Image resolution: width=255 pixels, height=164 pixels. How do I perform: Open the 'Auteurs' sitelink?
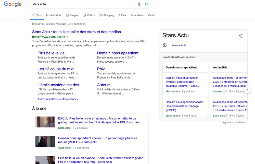point(104,85)
